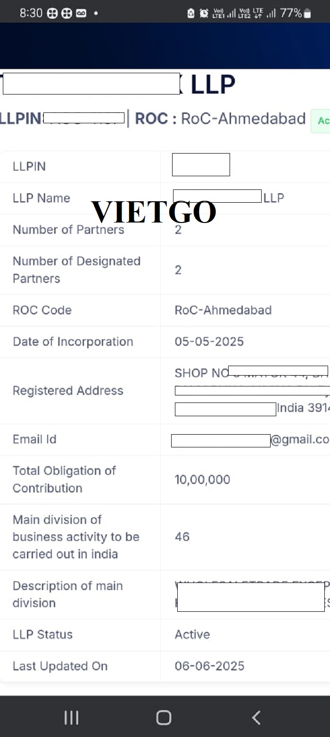This screenshot has height=737, width=330.
Task: Tap the Registered Address row label
Action: (68, 391)
